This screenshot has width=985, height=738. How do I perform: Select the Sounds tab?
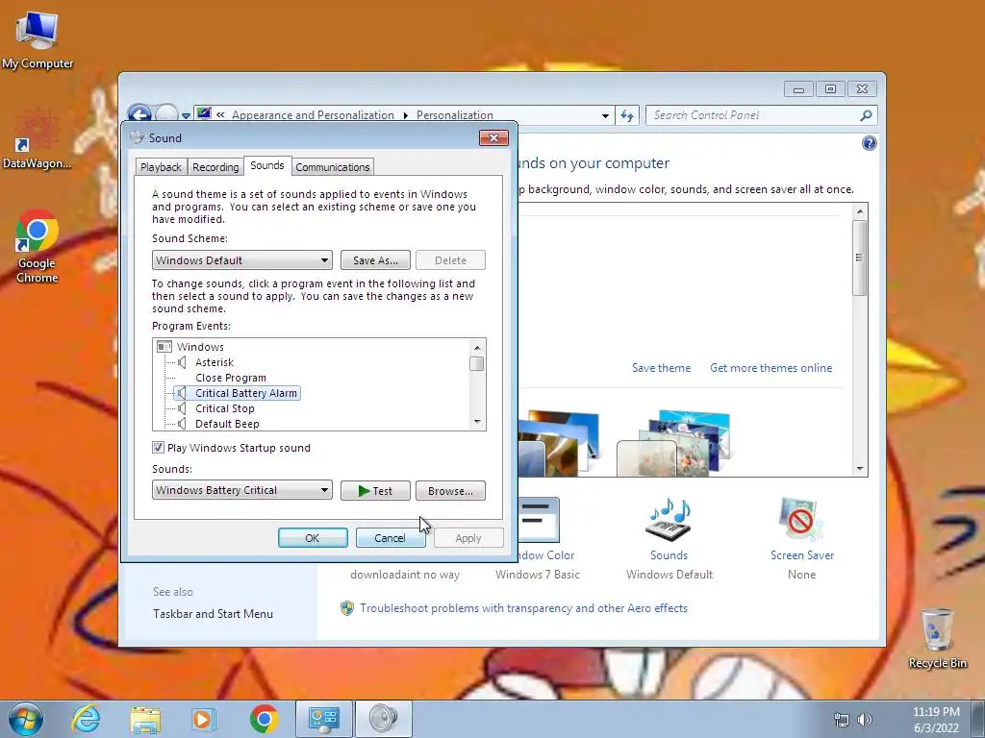point(267,165)
